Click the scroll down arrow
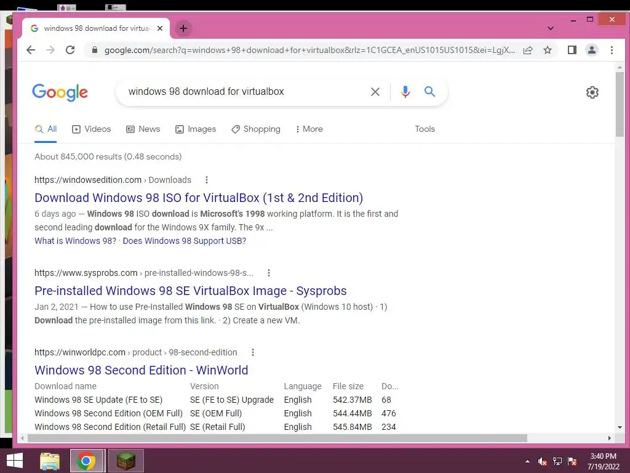Screen dimensions: 630x473 [620, 427]
